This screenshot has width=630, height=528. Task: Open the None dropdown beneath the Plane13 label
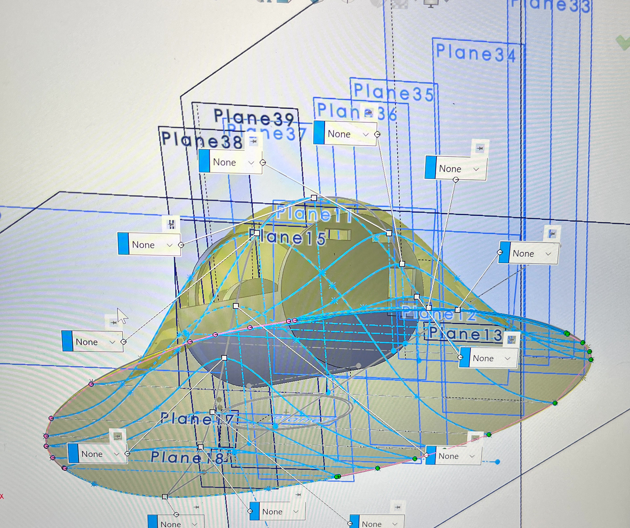(507, 358)
